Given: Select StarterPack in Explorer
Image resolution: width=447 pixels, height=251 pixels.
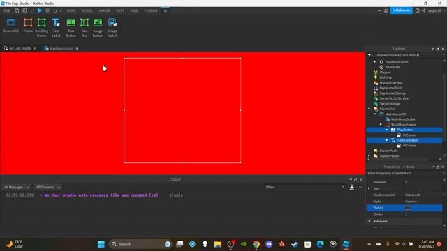Looking at the screenshot, I should coord(388,151).
